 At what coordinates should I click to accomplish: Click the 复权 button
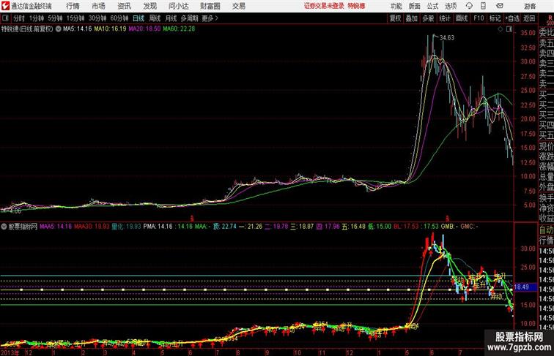coord(395,18)
